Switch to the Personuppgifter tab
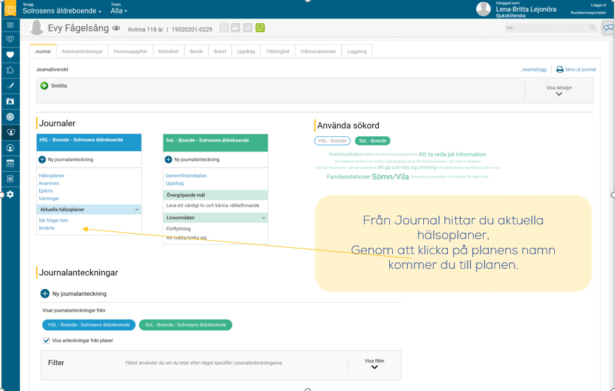Image resolution: width=615 pixels, height=391 pixels. (x=130, y=51)
